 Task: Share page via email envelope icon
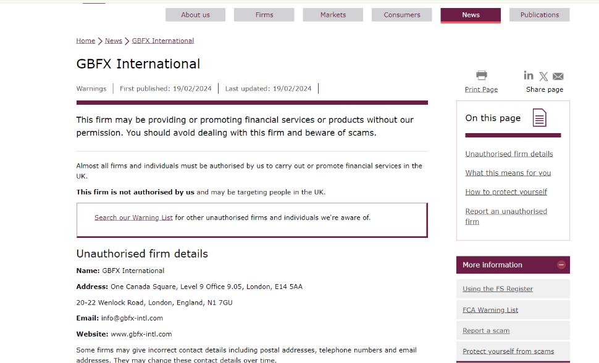click(x=558, y=76)
